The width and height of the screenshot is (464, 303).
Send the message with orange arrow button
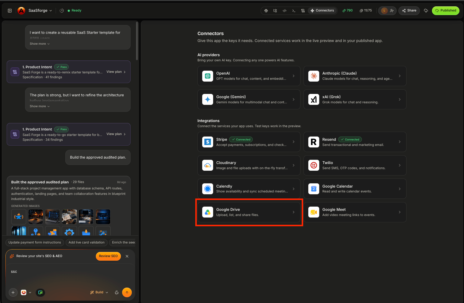127,292
